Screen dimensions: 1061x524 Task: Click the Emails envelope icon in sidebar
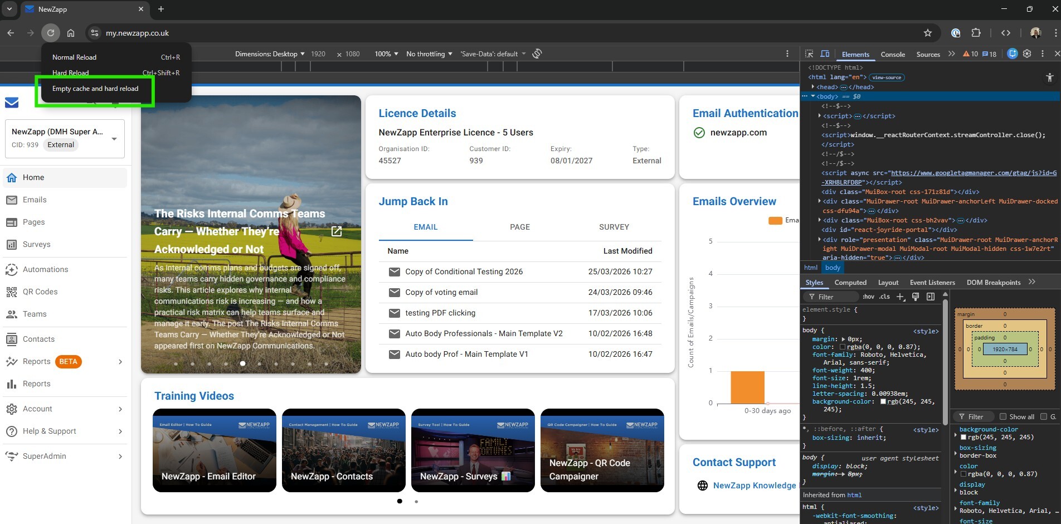click(x=11, y=200)
